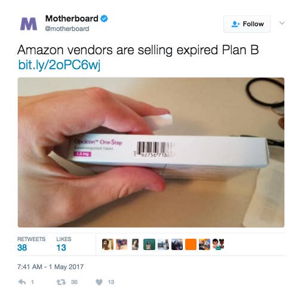Open the Motherboard display name profile
Screen dimensions: 304x299
click(72, 19)
